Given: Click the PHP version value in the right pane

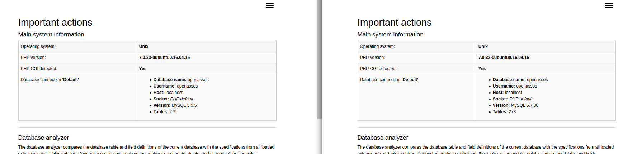Looking at the screenshot, I should click(x=504, y=58).
